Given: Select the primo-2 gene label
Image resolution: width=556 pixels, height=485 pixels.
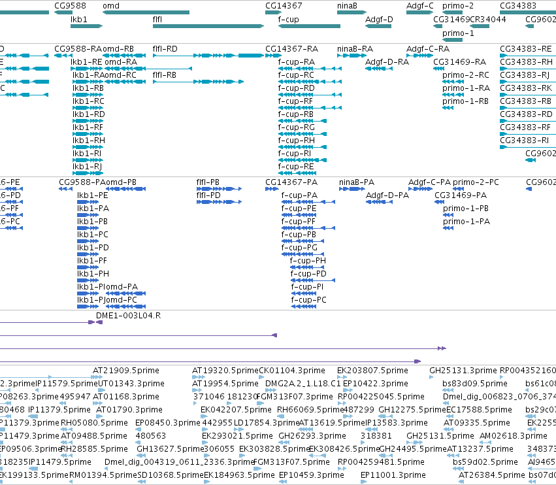Looking at the screenshot, I should click(x=458, y=6).
